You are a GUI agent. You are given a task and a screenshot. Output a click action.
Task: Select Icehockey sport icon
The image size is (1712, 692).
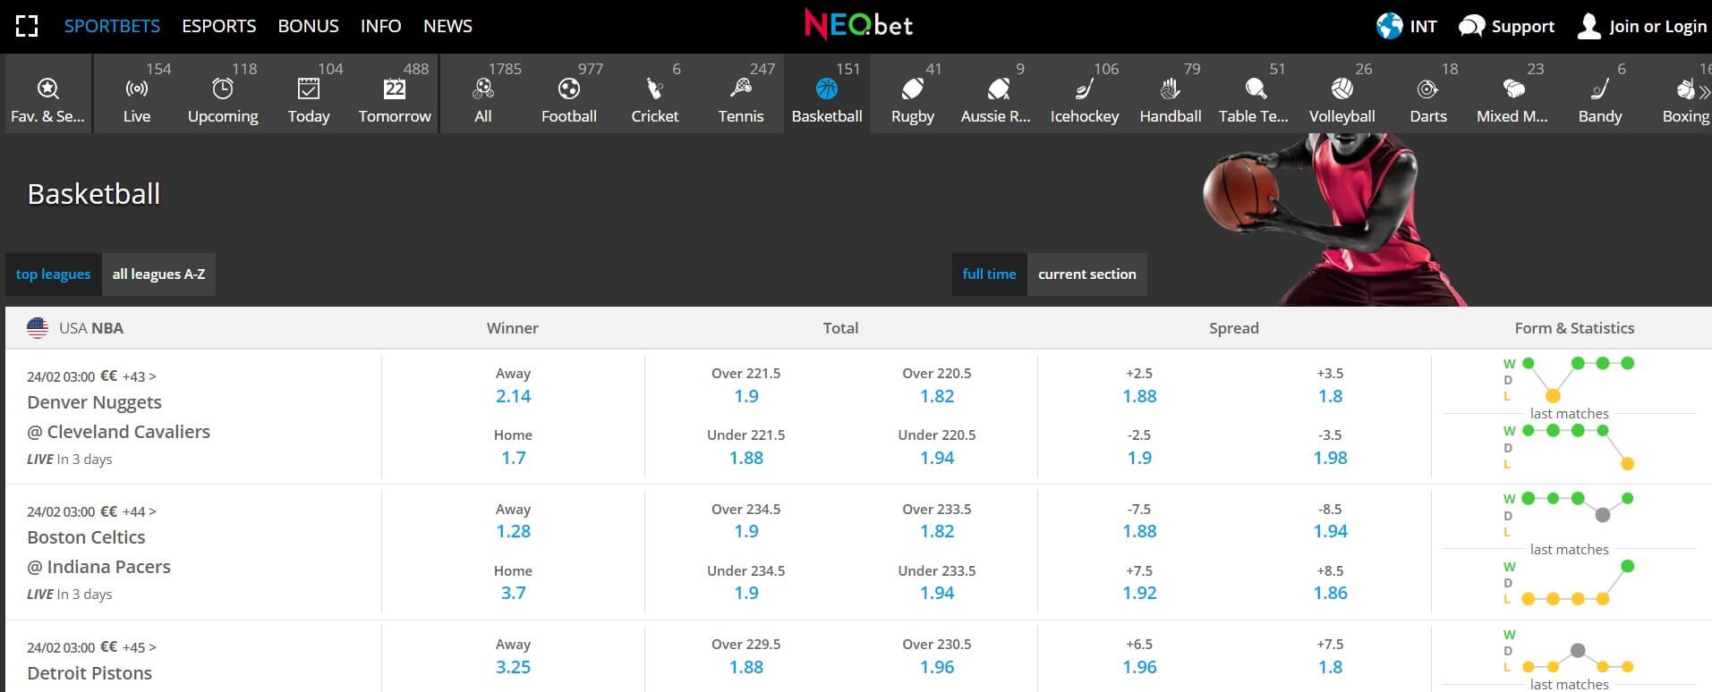pos(1085,89)
